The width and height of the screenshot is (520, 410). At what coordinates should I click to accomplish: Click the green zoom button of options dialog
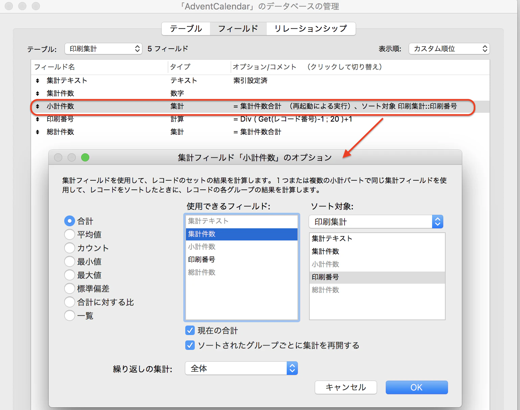pyautogui.click(x=85, y=157)
